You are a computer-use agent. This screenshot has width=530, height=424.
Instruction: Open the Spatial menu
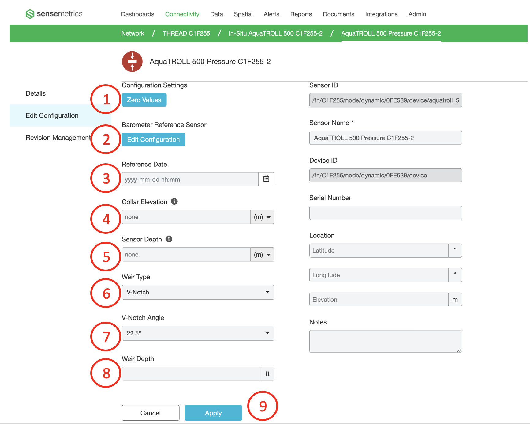tap(243, 14)
